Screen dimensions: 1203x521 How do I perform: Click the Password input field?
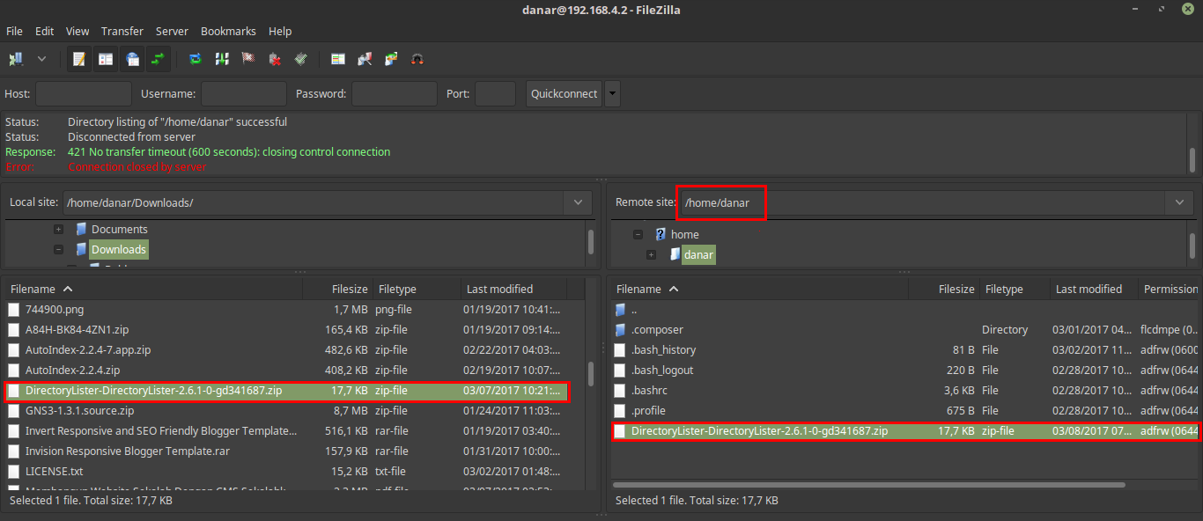coord(395,94)
